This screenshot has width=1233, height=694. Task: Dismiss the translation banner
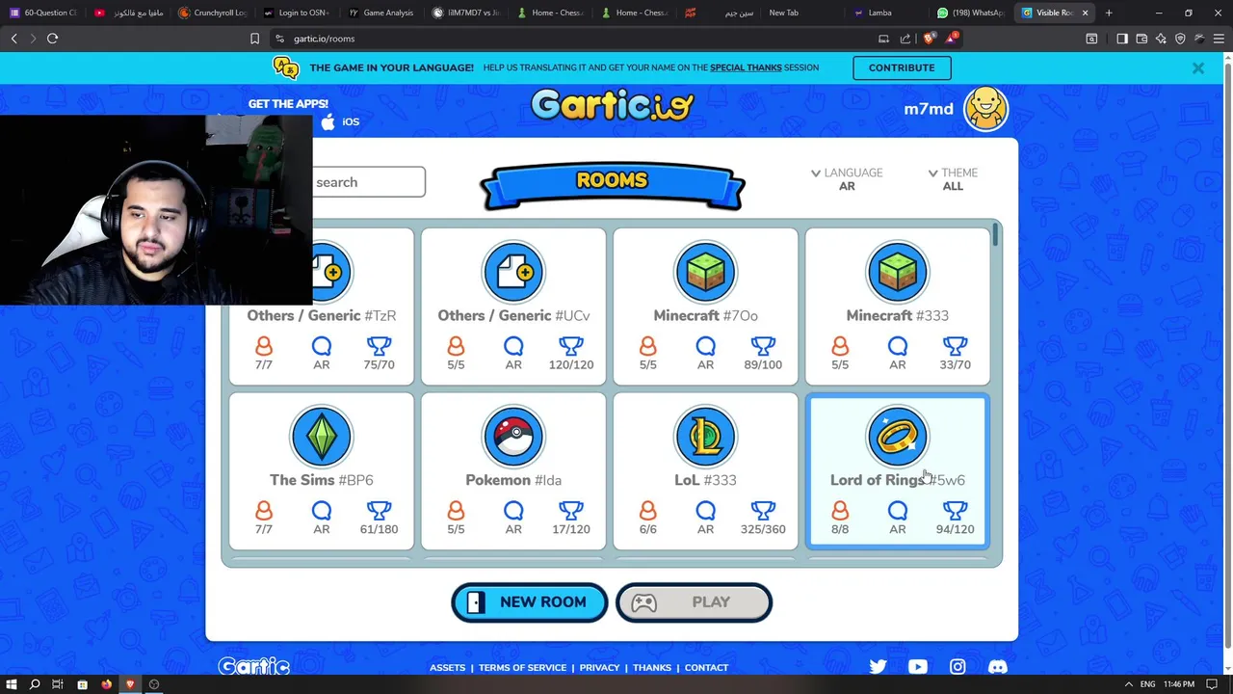tap(1197, 67)
